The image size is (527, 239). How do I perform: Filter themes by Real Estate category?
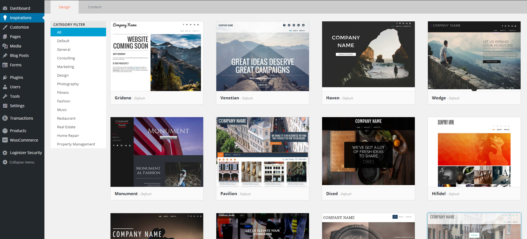click(78, 127)
